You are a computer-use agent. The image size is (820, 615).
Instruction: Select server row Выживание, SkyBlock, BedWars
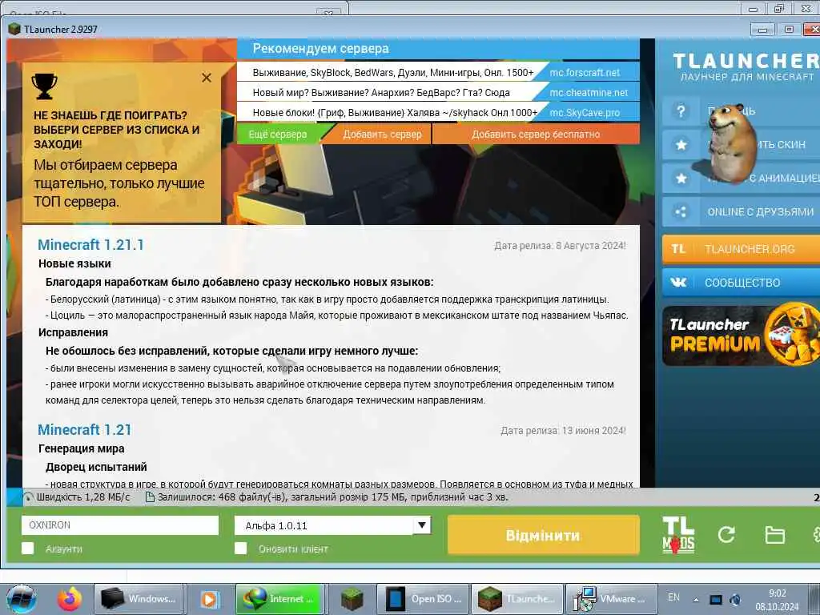pyautogui.click(x=392, y=73)
